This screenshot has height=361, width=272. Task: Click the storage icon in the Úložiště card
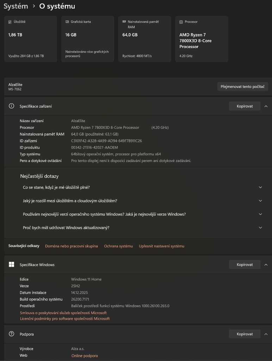click(x=10, y=22)
